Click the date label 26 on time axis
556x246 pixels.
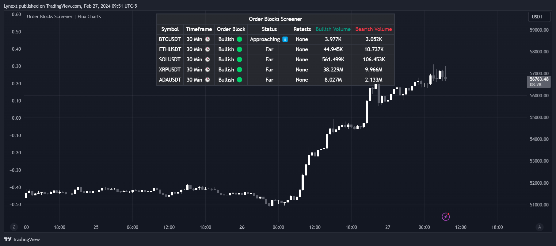(x=242, y=227)
